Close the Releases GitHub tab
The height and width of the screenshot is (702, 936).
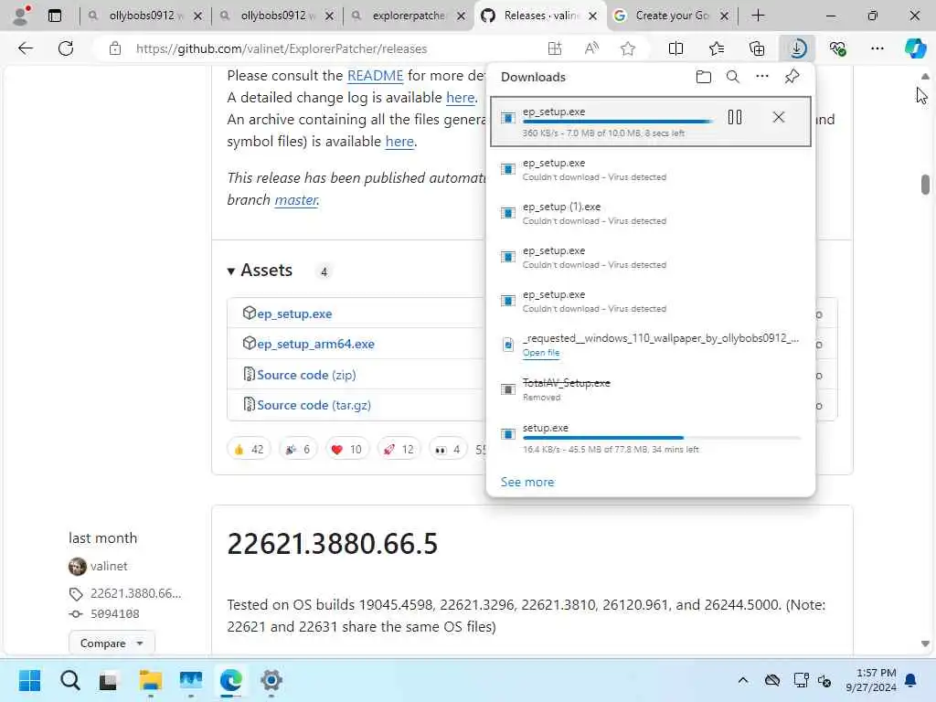[x=592, y=16]
